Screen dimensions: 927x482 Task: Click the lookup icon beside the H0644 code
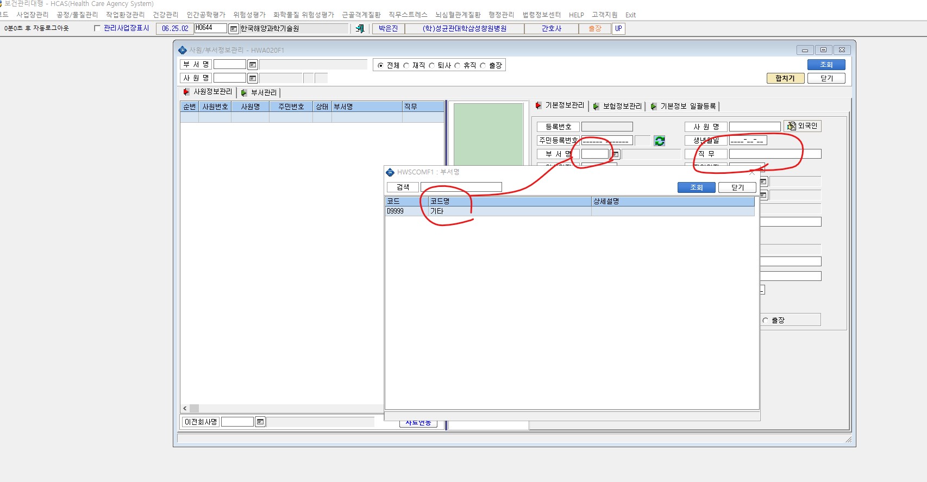(234, 28)
